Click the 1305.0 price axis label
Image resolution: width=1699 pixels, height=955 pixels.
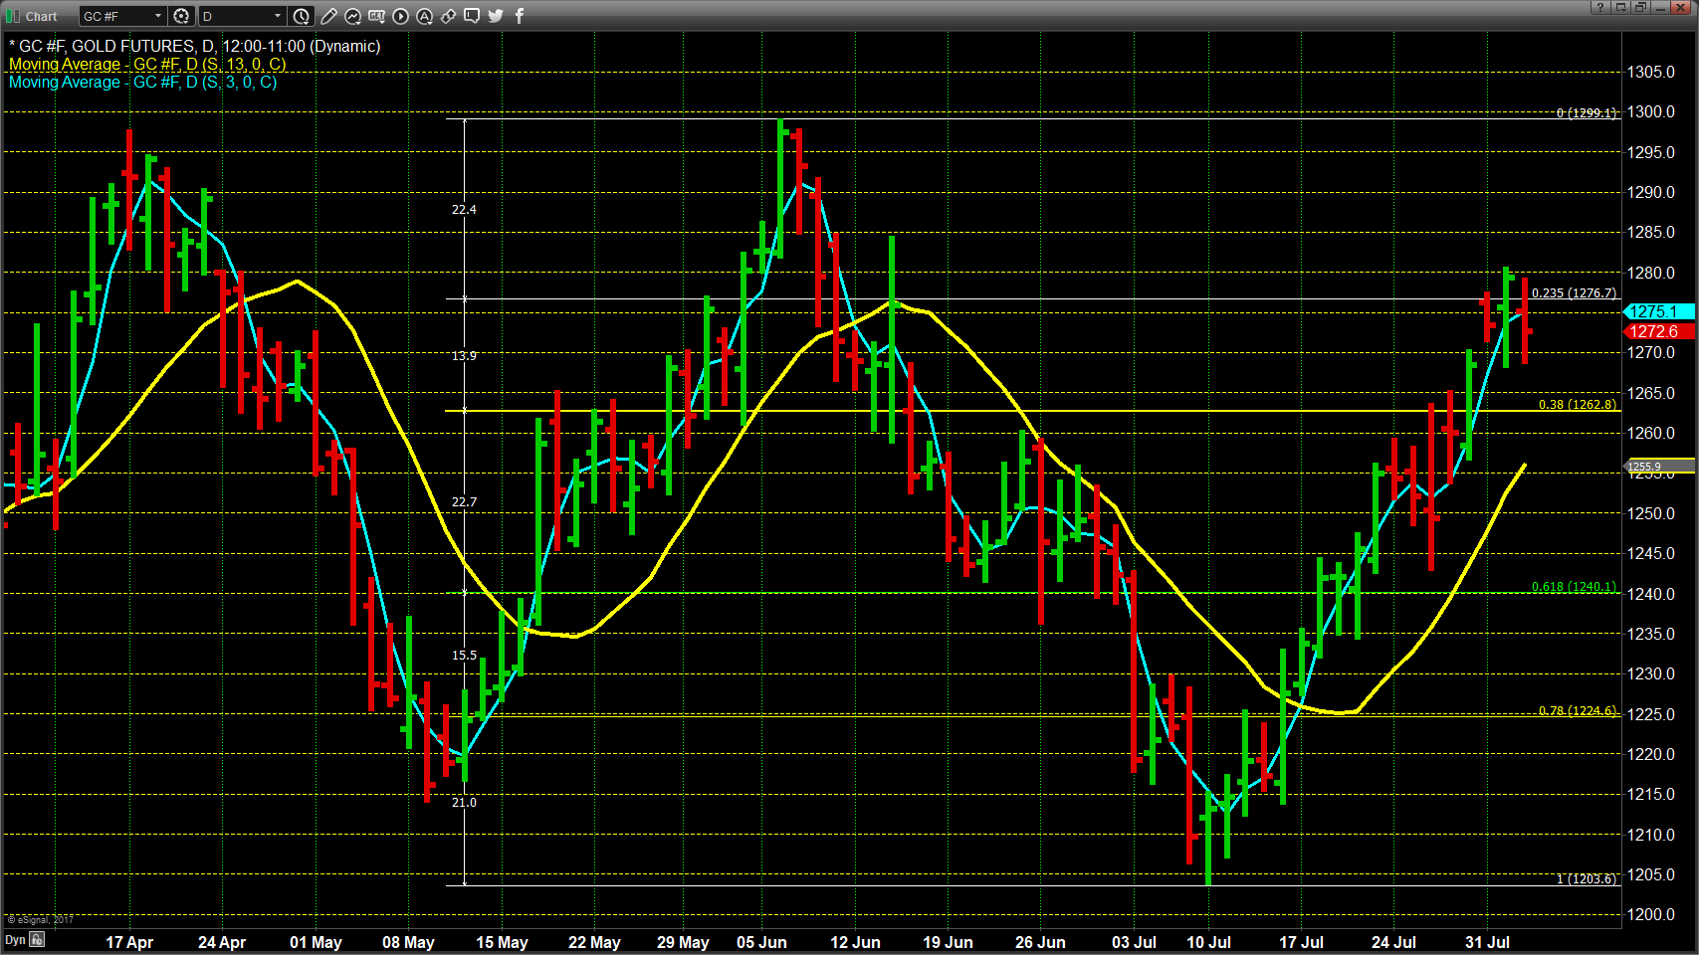[x=1651, y=72]
